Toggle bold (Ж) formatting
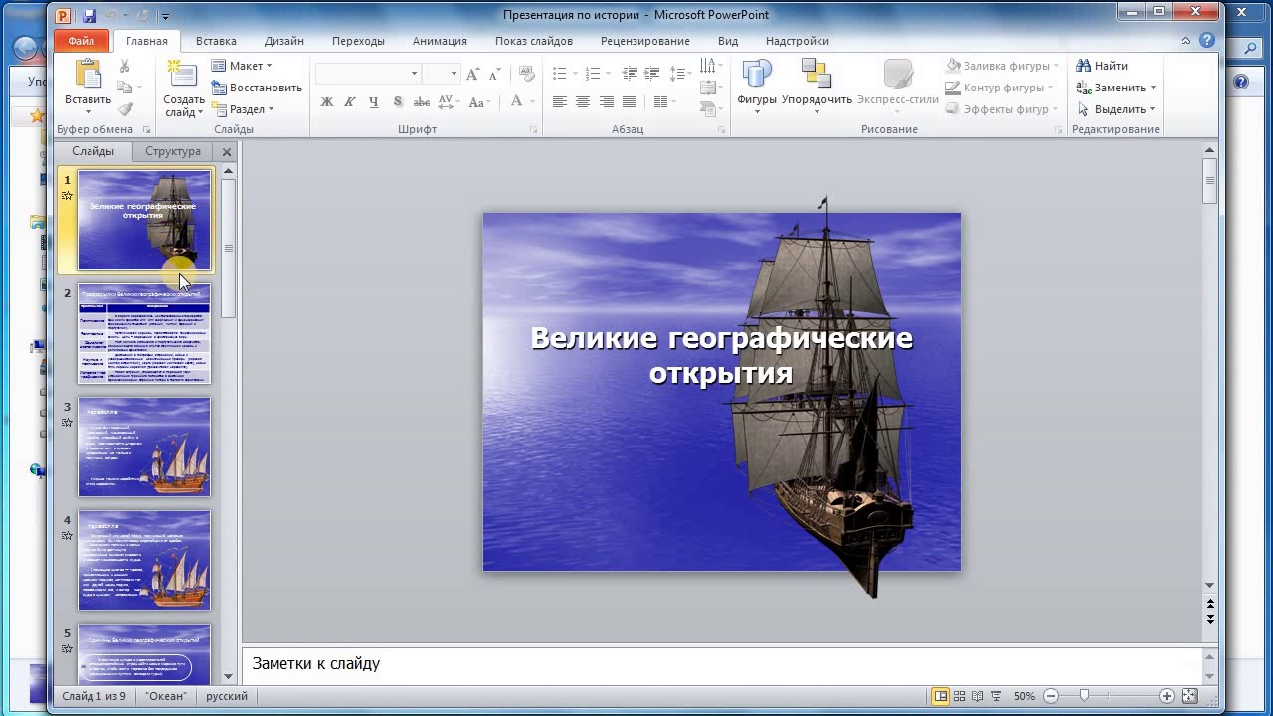Screen dimensions: 1273x716 [326, 101]
